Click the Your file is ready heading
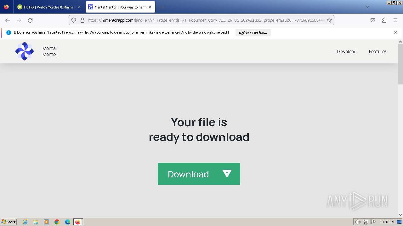The width and height of the screenshot is (403, 226). pyautogui.click(x=199, y=129)
